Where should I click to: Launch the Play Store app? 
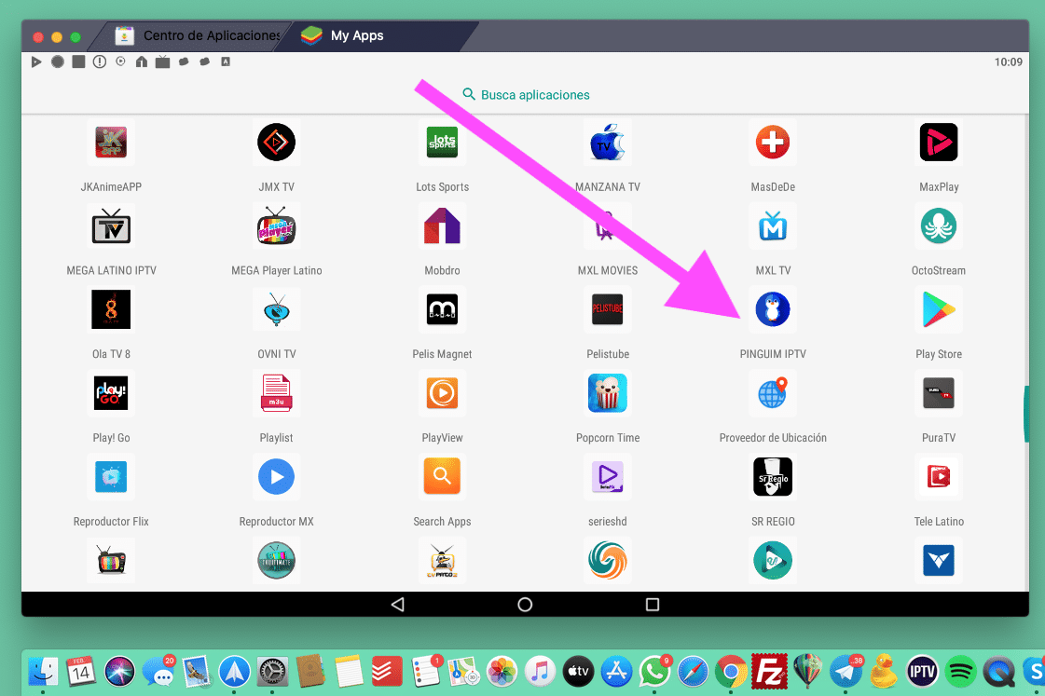(x=938, y=310)
